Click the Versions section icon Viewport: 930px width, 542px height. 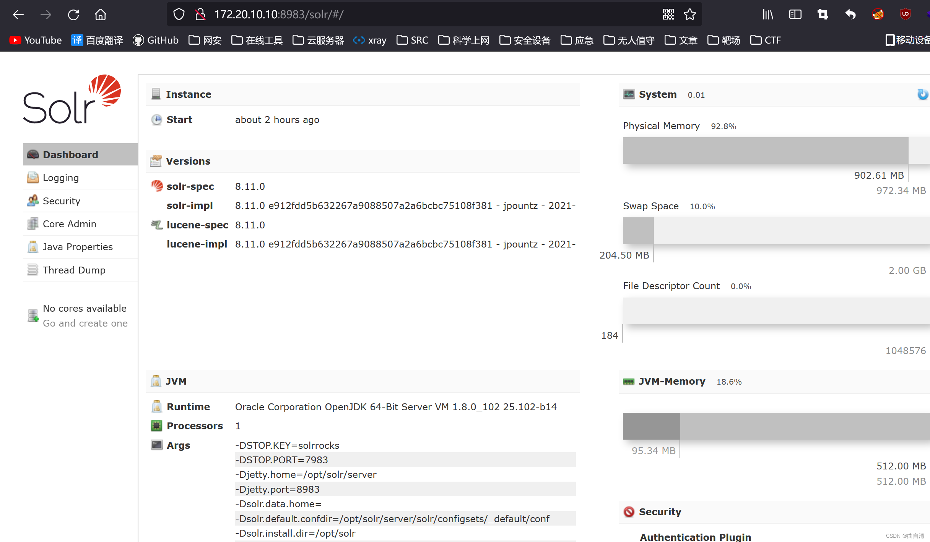pos(156,161)
